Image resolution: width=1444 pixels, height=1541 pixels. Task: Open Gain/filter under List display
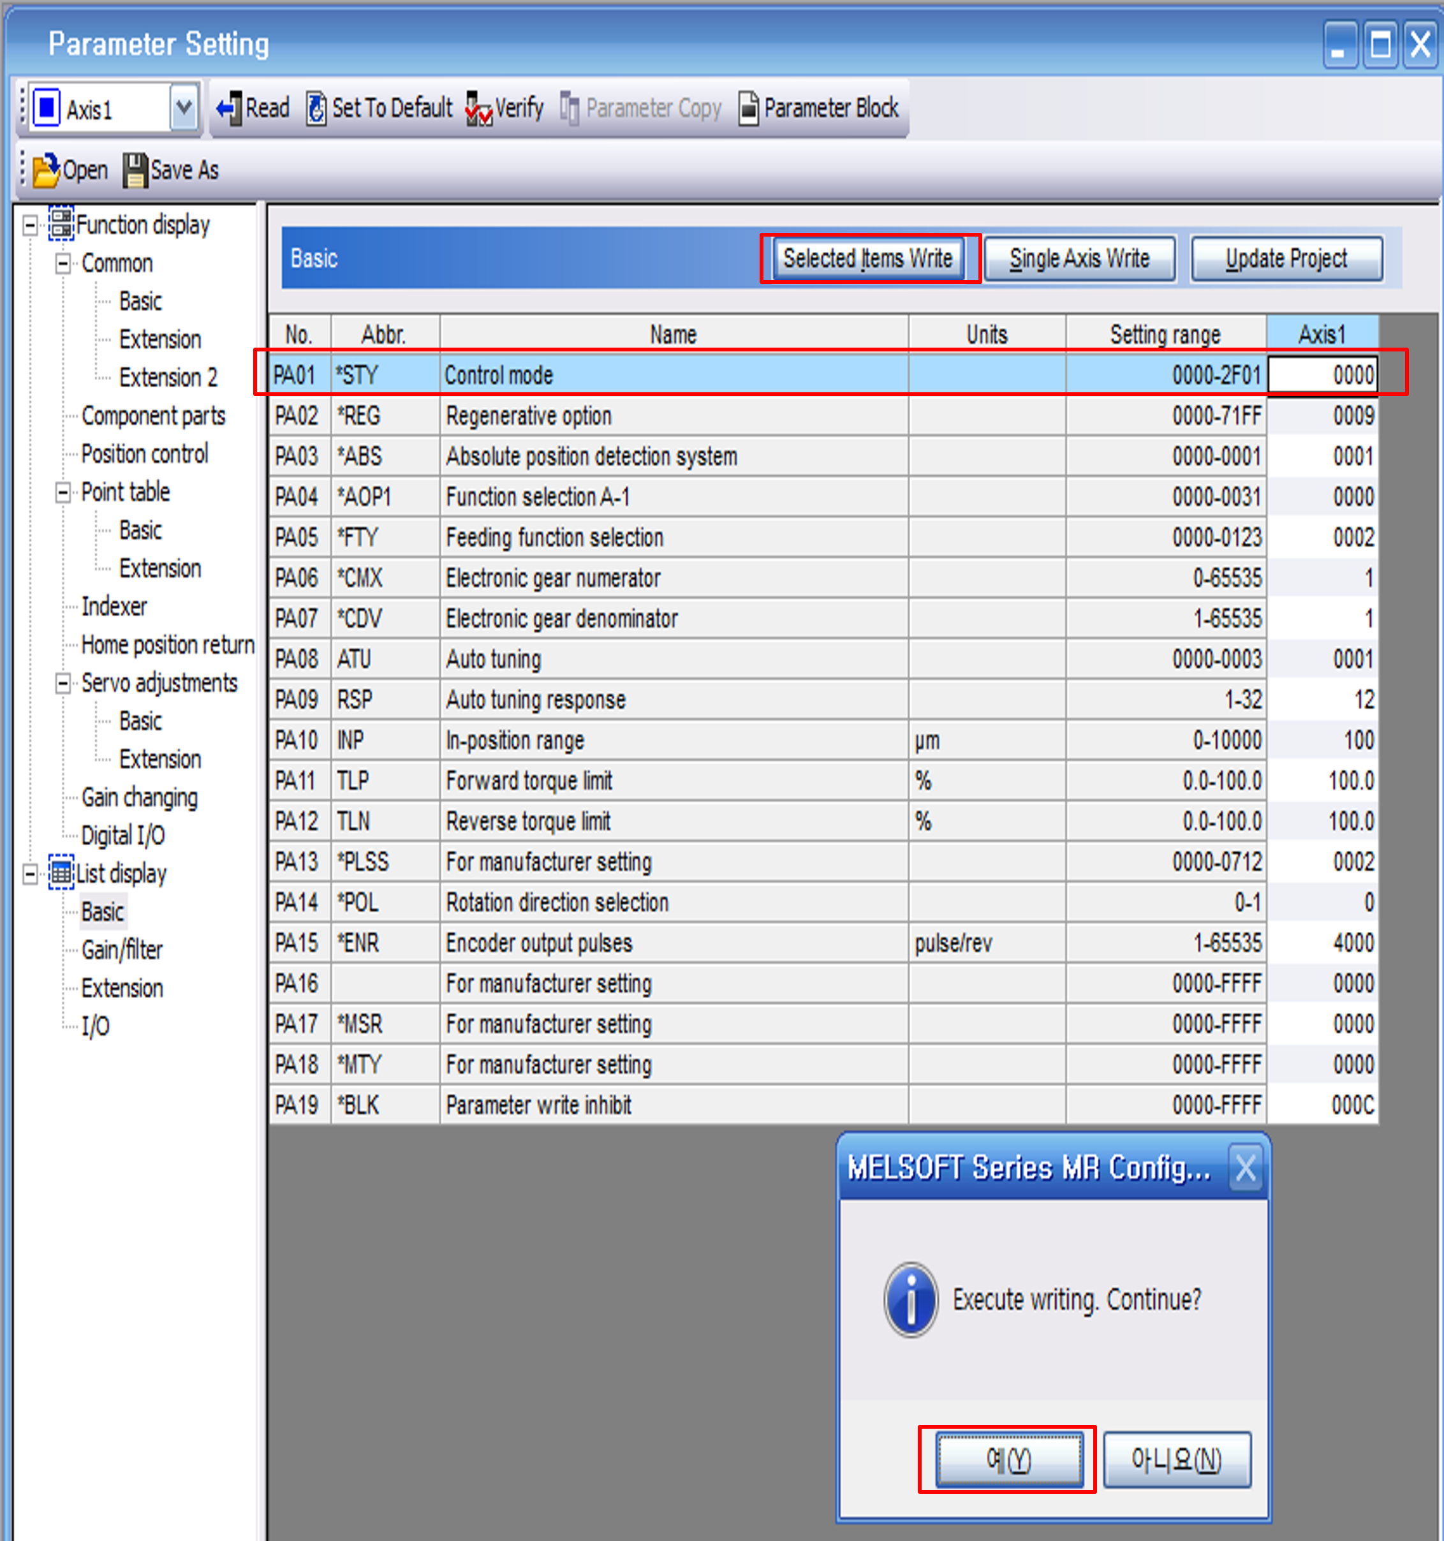click(x=122, y=950)
